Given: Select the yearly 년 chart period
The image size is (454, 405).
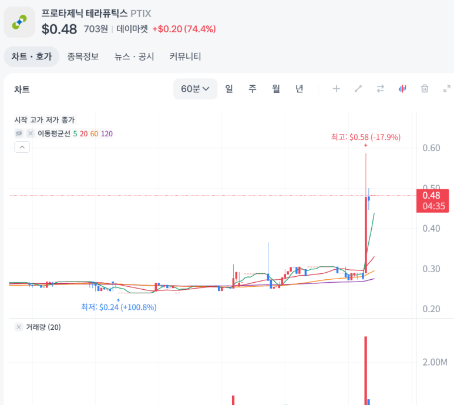Looking at the screenshot, I should coord(299,89).
